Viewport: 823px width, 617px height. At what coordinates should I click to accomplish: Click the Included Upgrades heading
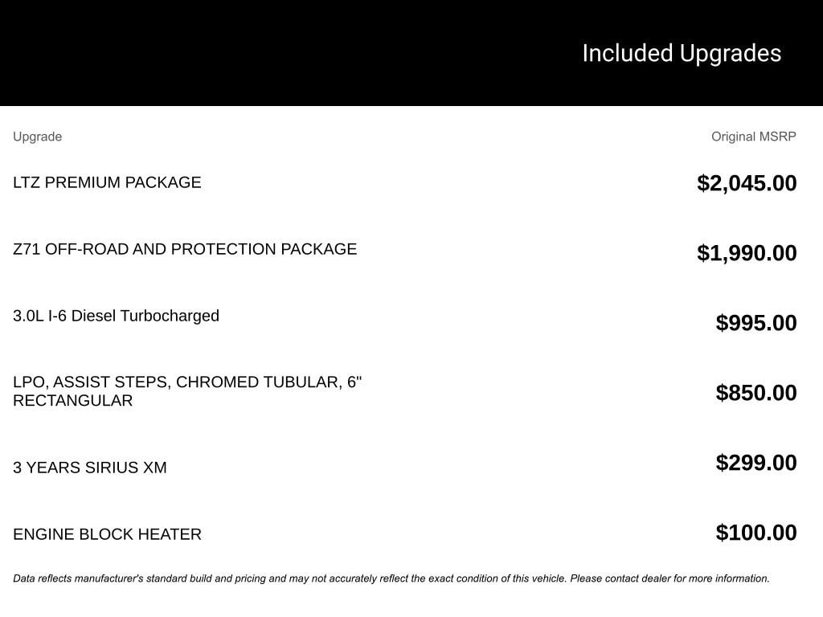[x=682, y=53]
